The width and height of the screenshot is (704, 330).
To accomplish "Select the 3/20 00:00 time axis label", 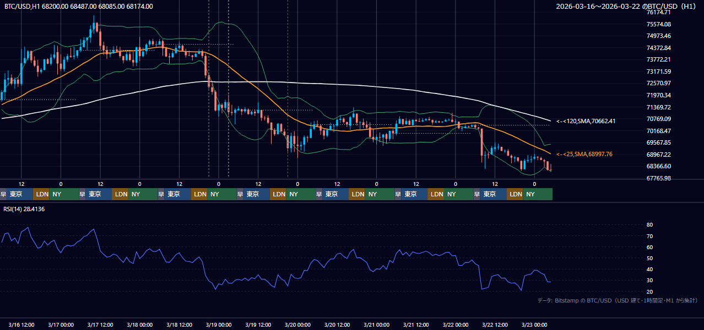I will point(298,324).
